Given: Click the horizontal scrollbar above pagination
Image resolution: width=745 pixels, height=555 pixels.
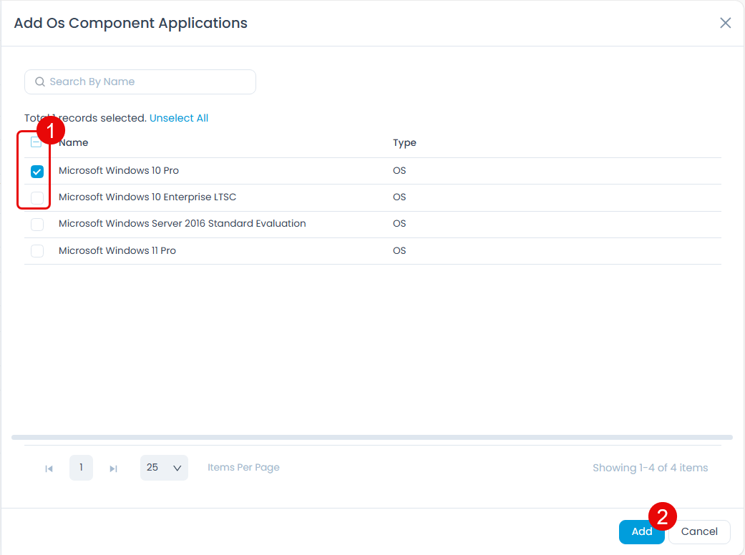Looking at the screenshot, I should coord(372,436).
